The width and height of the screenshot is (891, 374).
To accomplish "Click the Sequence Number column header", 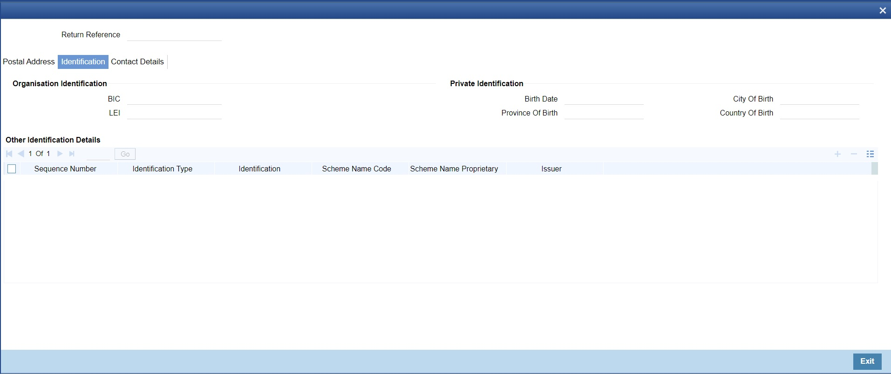I will tap(65, 169).
